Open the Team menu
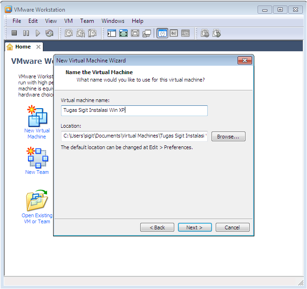The width and height of the screenshot is (307, 289). pyautogui.click(x=87, y=21)
